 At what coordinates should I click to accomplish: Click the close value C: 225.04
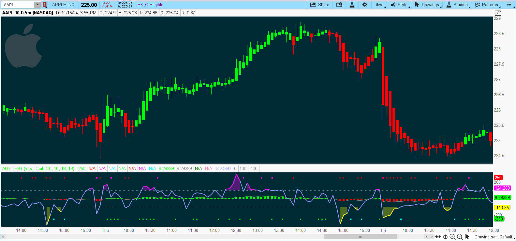pos(170,13)
